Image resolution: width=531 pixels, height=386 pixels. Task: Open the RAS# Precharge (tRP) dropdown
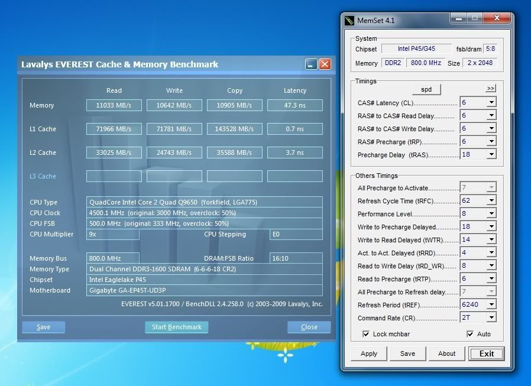491,141
